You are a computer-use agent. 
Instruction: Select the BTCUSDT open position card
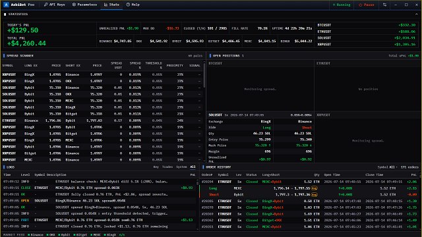(x=260, y=86)
